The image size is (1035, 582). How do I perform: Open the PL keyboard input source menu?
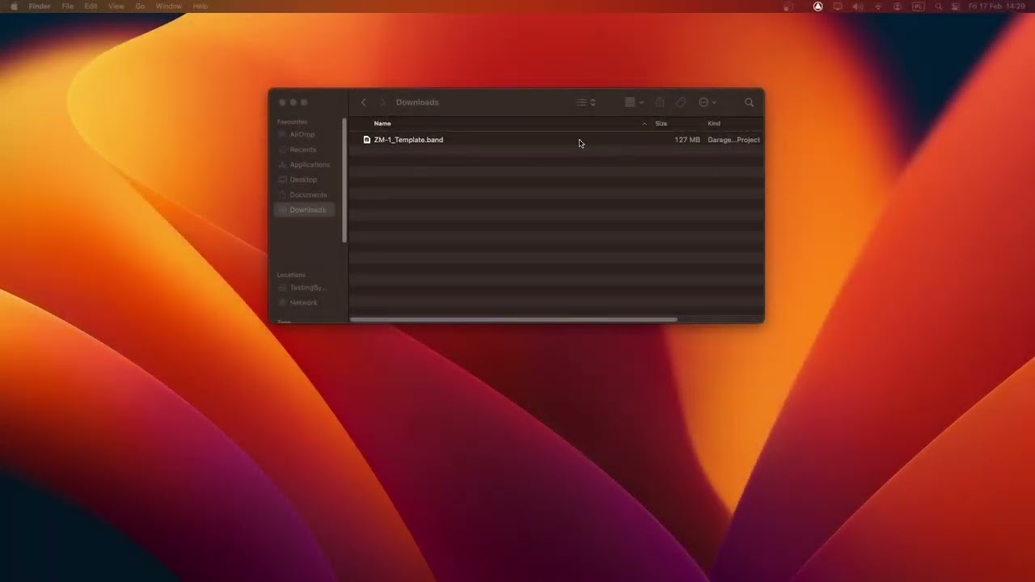(918, 6)
